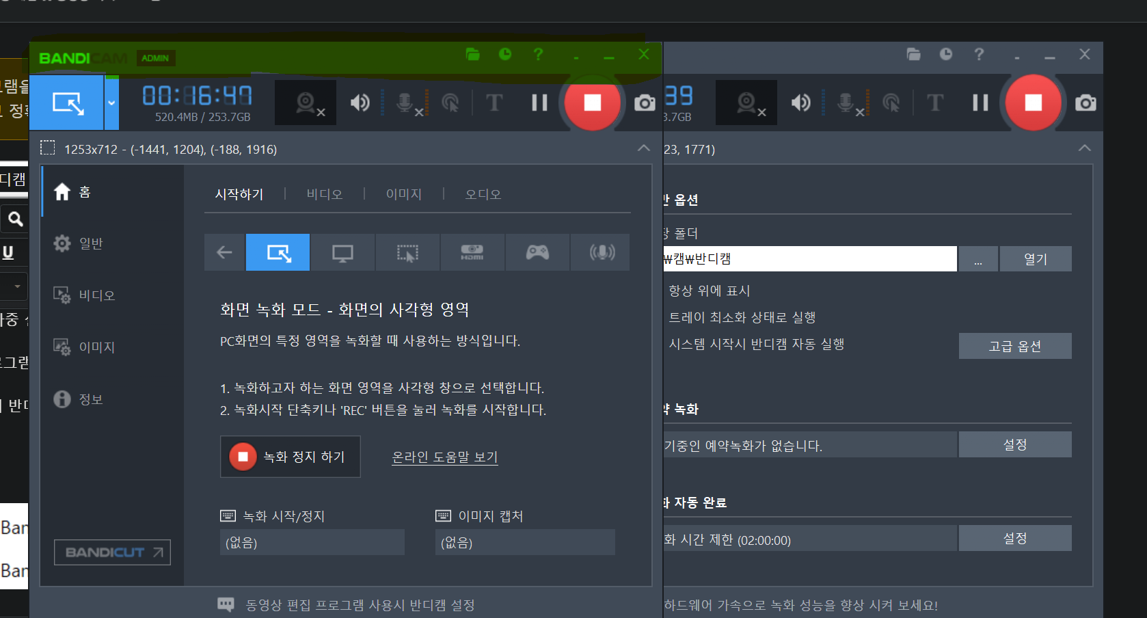Open help icon in back window title bar
This screenshot has height=618, width=1147.
pos(979,54)
